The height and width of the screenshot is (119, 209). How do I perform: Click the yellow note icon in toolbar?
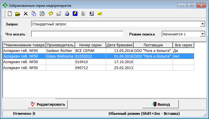[x=100, y=14]
